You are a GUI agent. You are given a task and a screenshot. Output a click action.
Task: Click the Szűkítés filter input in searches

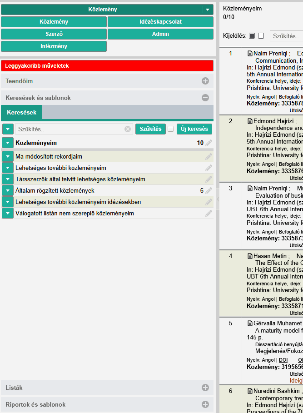click(70, 129)
